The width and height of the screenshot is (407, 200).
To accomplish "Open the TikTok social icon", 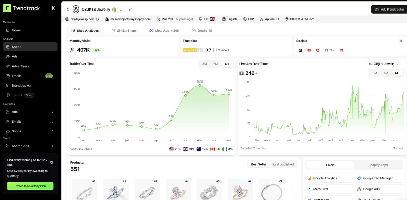I will (x=300, y=50).
